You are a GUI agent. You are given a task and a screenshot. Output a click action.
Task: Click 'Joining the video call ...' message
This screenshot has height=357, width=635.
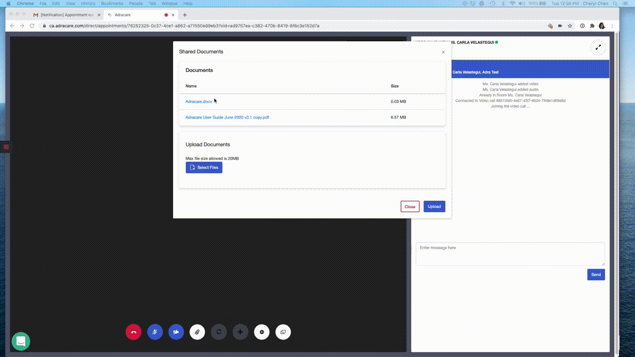[x=510, y=106]
